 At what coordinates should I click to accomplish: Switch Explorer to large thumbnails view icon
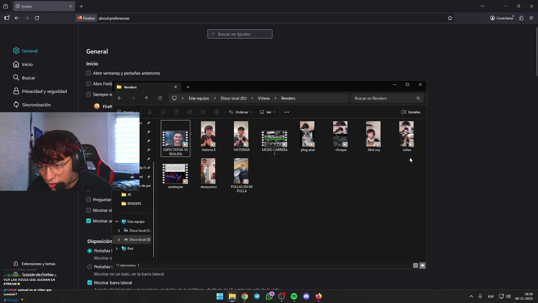[422, 266]
